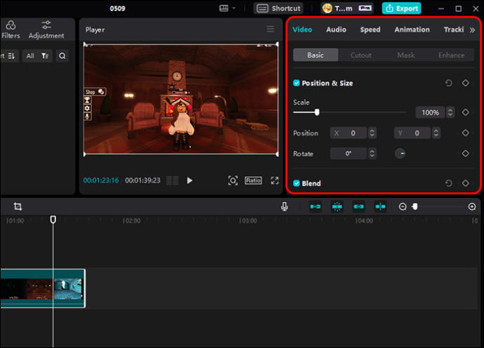Screen dimensions: 484x348
Task: Click the Position Y stepper arrows
Action: [436, 133]
